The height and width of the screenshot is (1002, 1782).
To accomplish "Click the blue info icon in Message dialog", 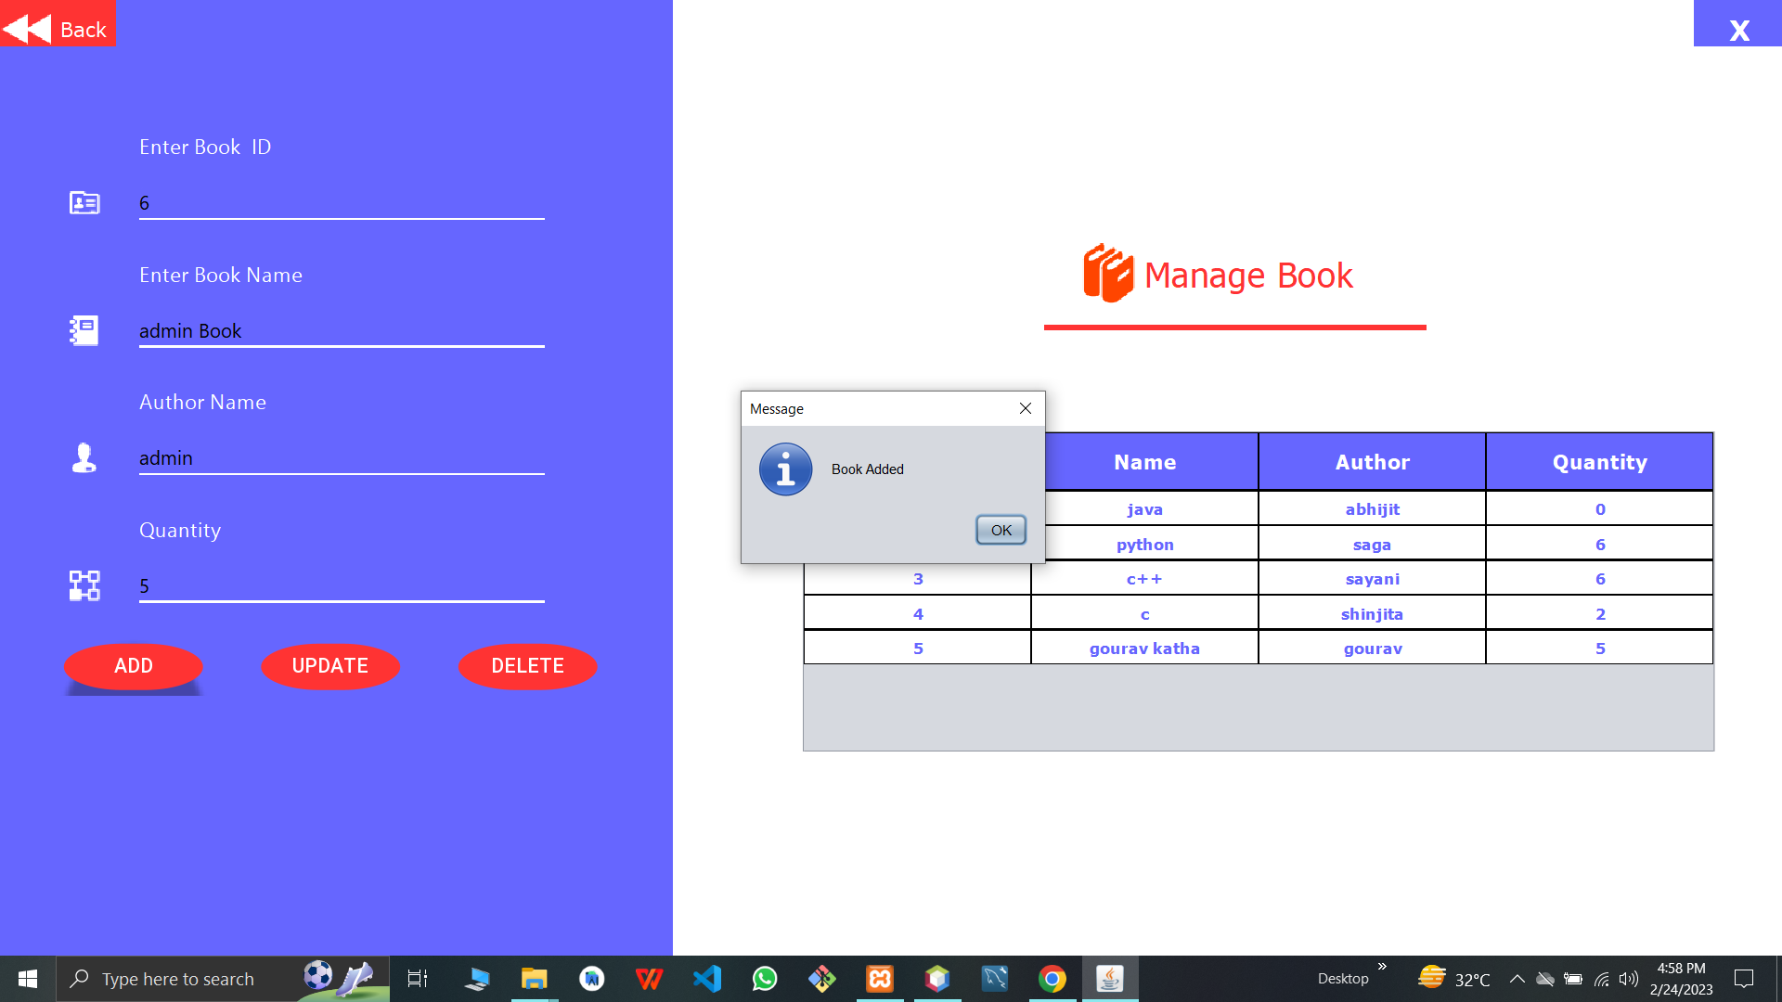I will point(785,469).
